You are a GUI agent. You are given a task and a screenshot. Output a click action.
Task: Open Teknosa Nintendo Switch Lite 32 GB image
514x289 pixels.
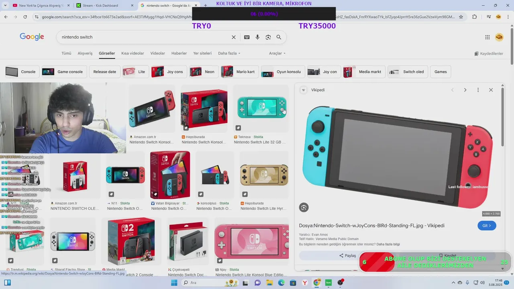point(261,109)
